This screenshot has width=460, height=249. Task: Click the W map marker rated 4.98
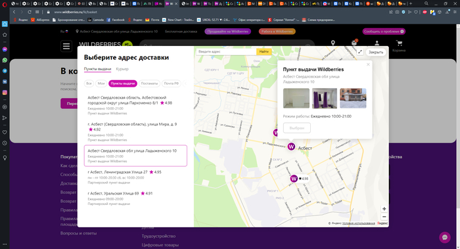[x=294, y=178]
